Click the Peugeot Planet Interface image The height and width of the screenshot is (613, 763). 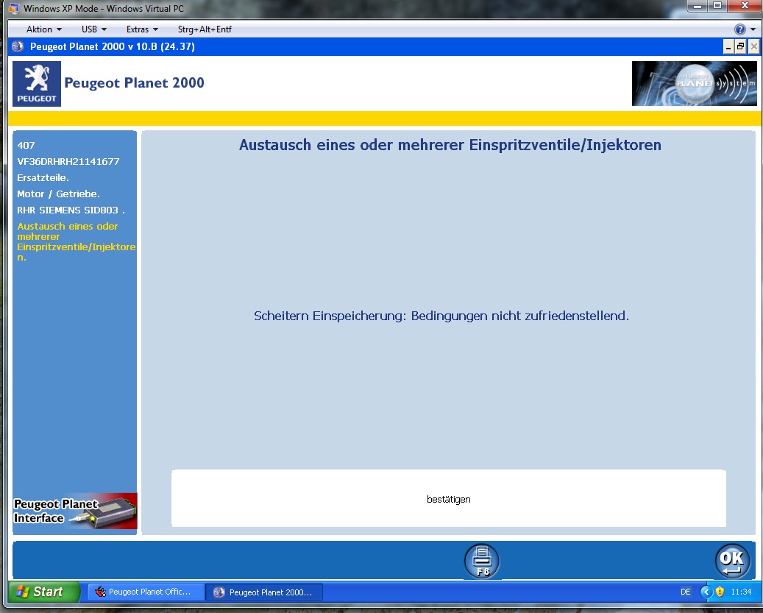point(75,511)
